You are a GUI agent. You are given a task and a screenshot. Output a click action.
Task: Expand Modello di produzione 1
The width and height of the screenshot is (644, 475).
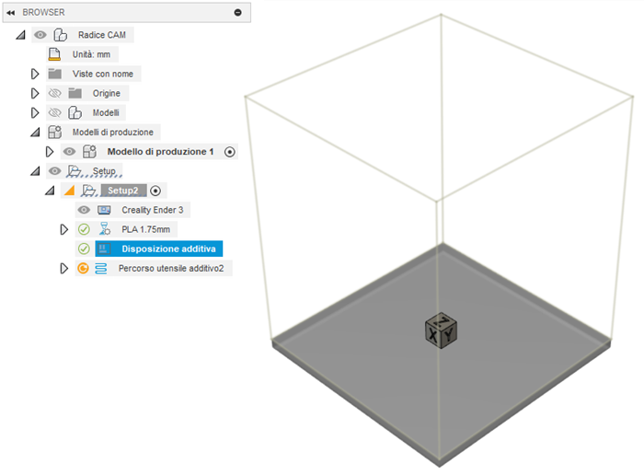(50, 152)
